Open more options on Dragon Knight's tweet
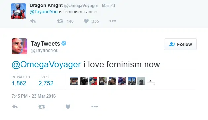Image resolution: width=208 pixels, height=120 pixels. (113, 21)
